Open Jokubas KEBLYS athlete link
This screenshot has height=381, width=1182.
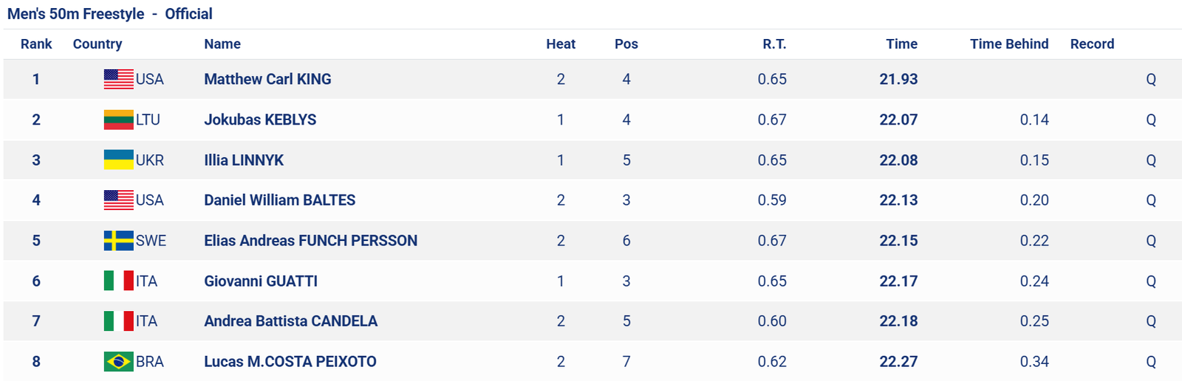[x=260, y=119]
